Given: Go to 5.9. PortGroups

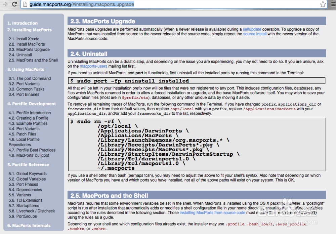Looking at the screenshot, I should coord(23,217).
